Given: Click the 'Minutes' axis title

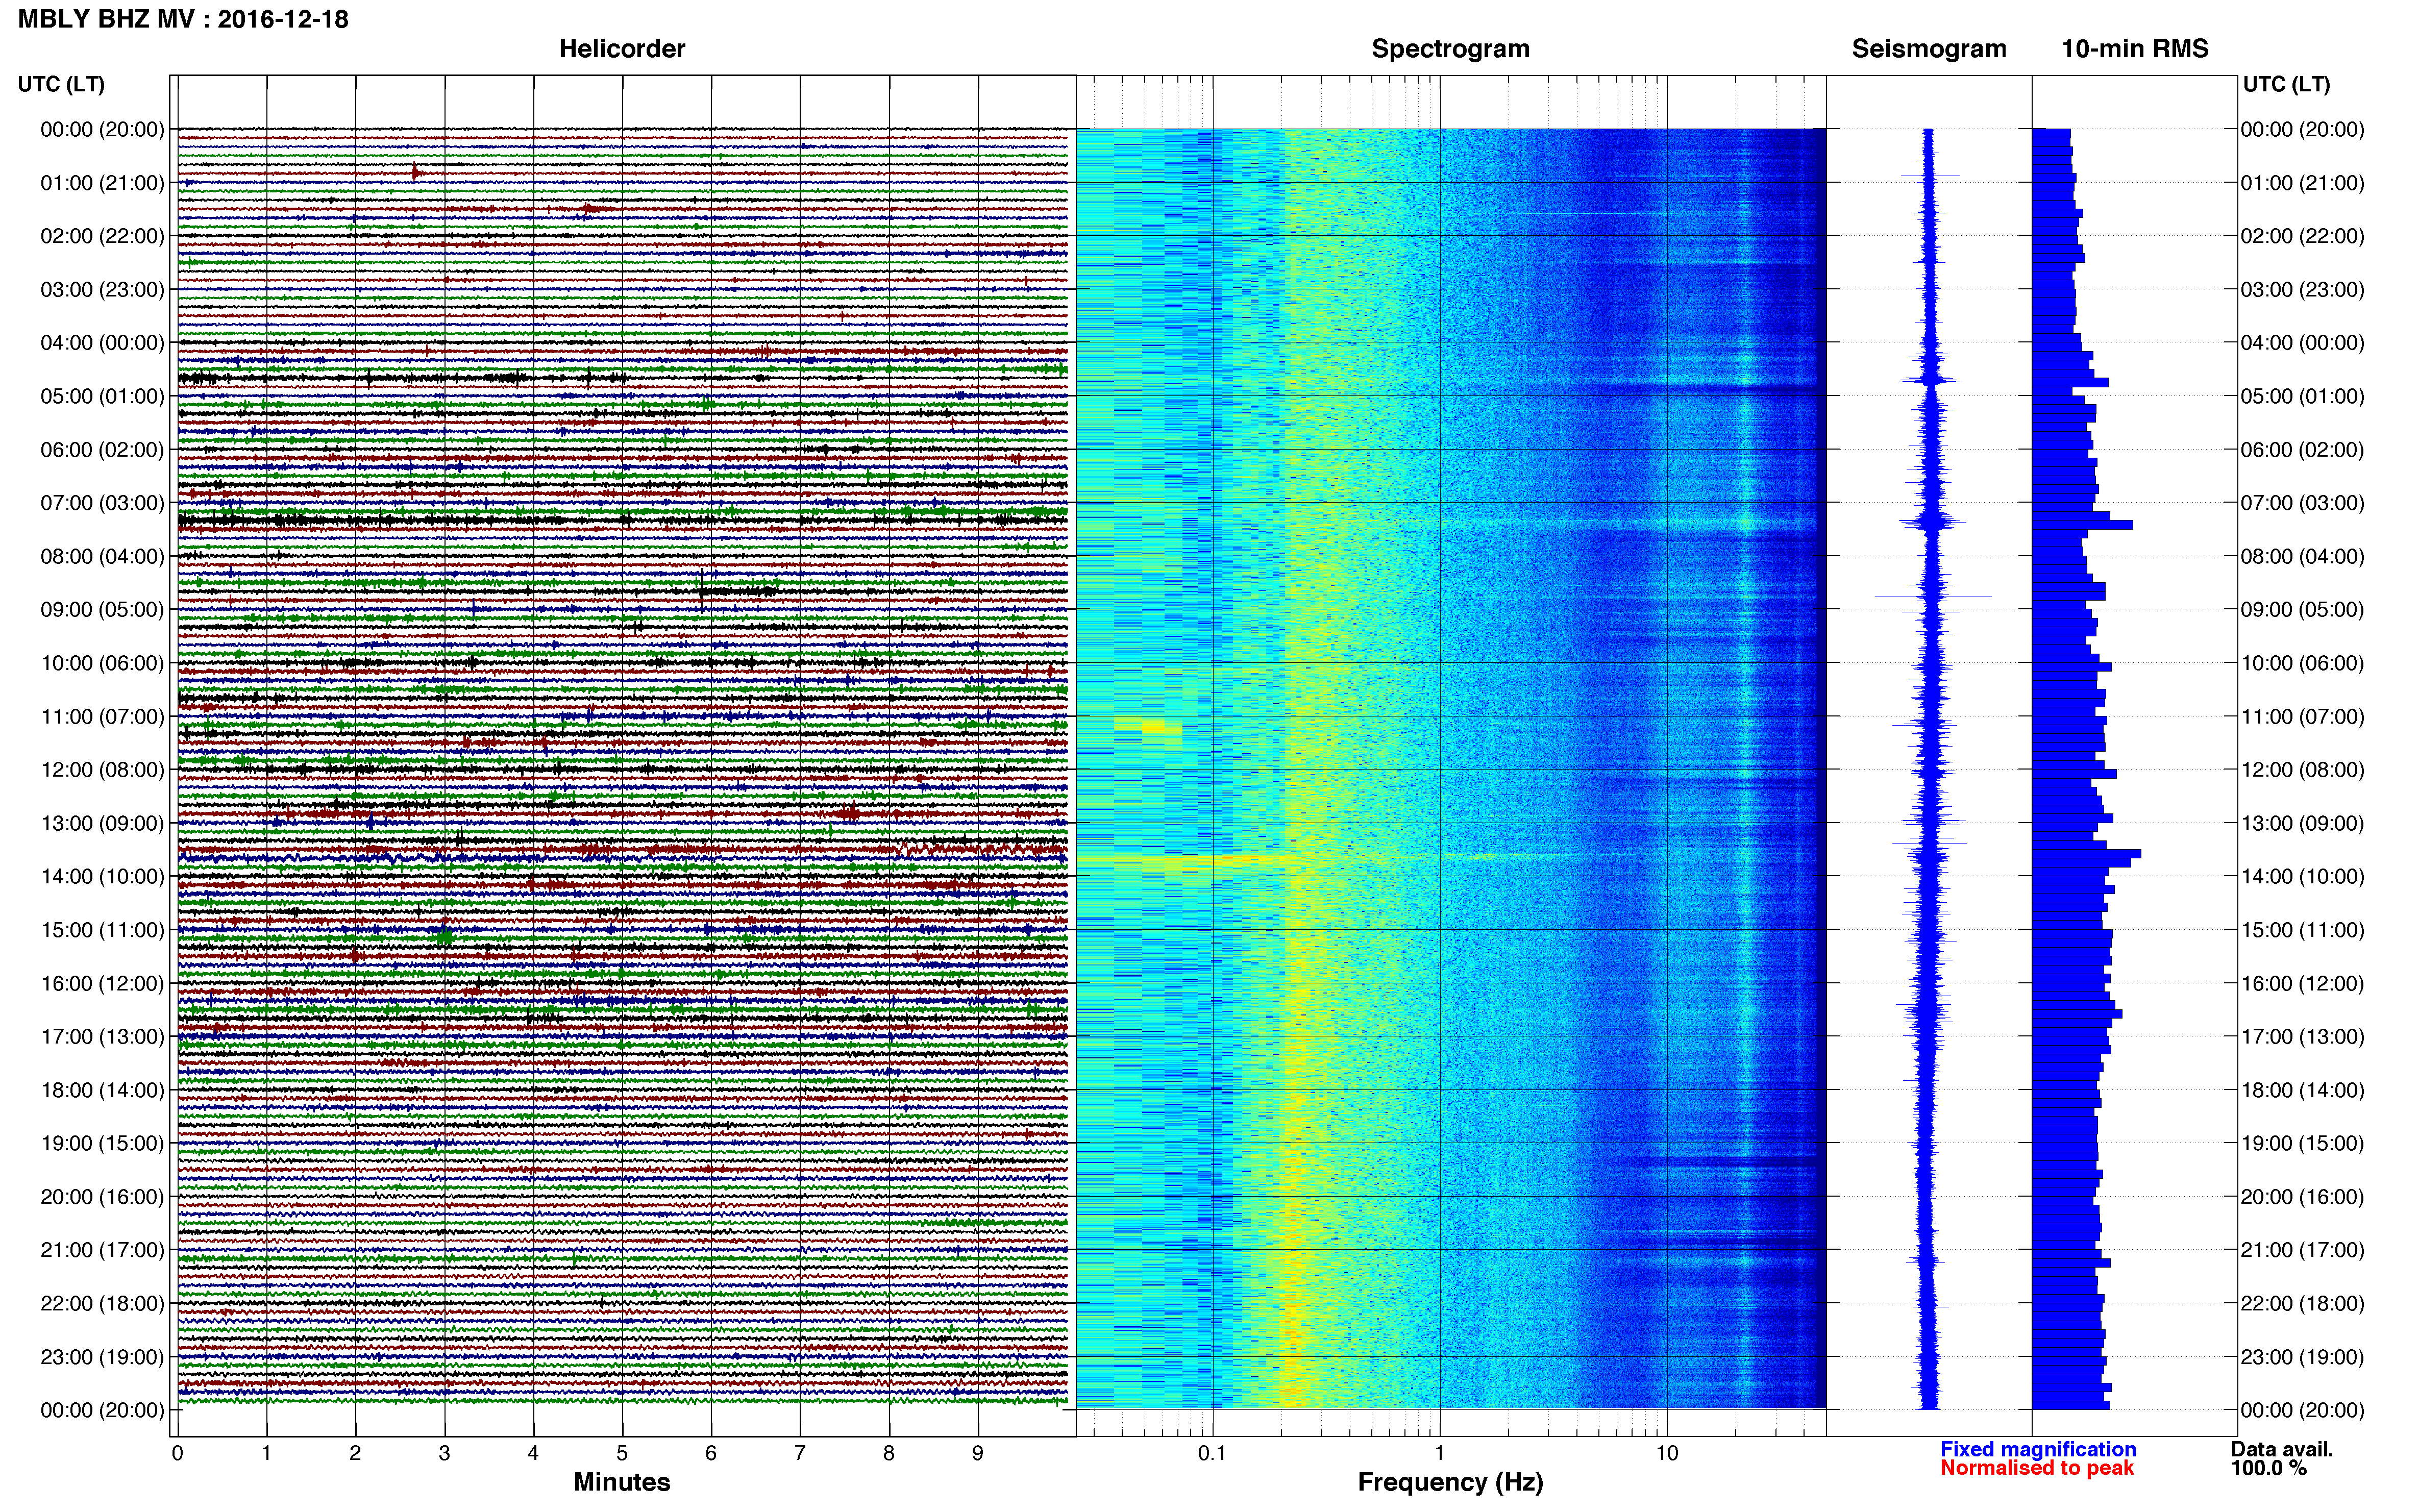Looking at the screenshot, I should [622, 1482].
